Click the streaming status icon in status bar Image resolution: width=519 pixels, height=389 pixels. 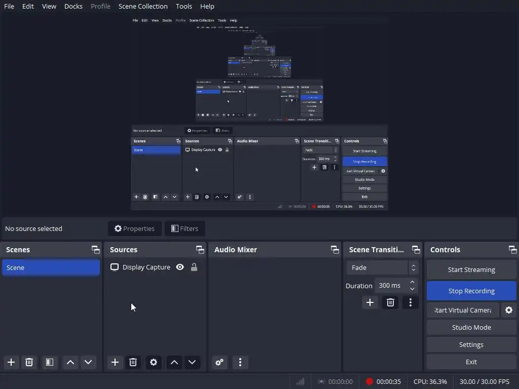click(321, 382)
